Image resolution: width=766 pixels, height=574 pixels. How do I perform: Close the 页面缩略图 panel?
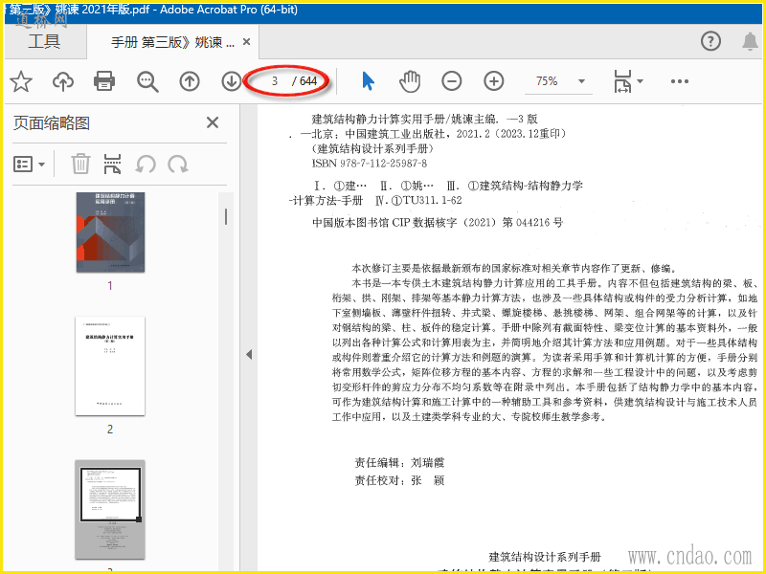click(213, 122)
